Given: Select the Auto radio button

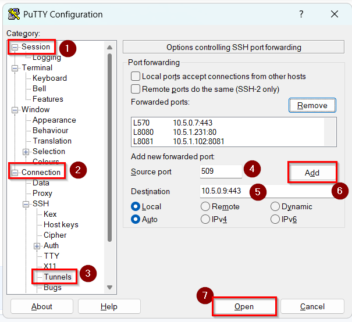Looking at the screenshot, I should (x=136, y=219).
